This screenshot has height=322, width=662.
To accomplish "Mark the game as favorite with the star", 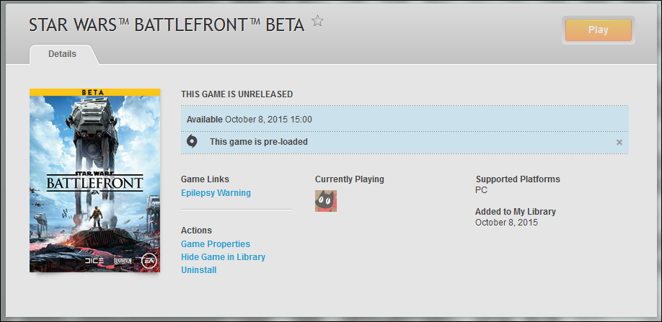I will (x=317, y=21).
